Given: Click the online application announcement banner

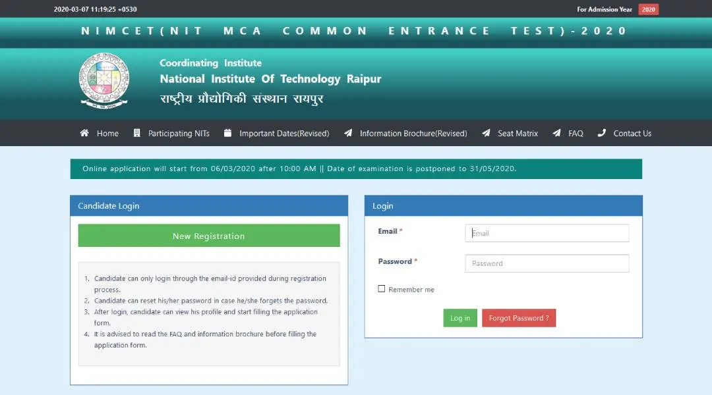Looking at the screenshot, I should click(x=356, y=169).
